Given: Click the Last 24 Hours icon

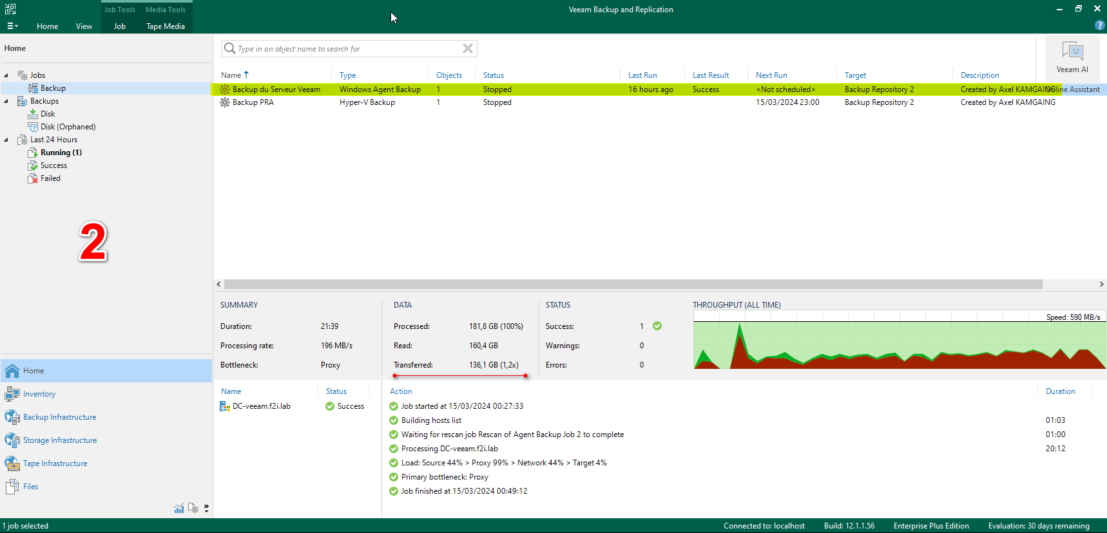Looking at the screenshot, I should [23, 140].
